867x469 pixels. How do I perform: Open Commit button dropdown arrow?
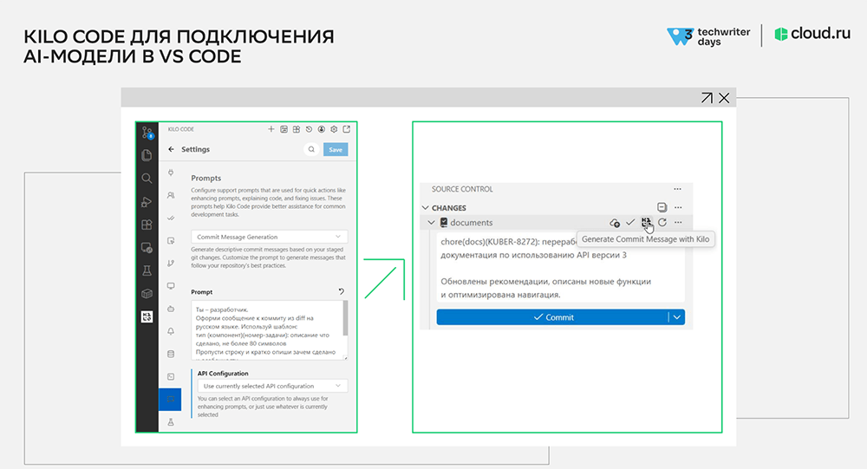click(x=677, y=317)
